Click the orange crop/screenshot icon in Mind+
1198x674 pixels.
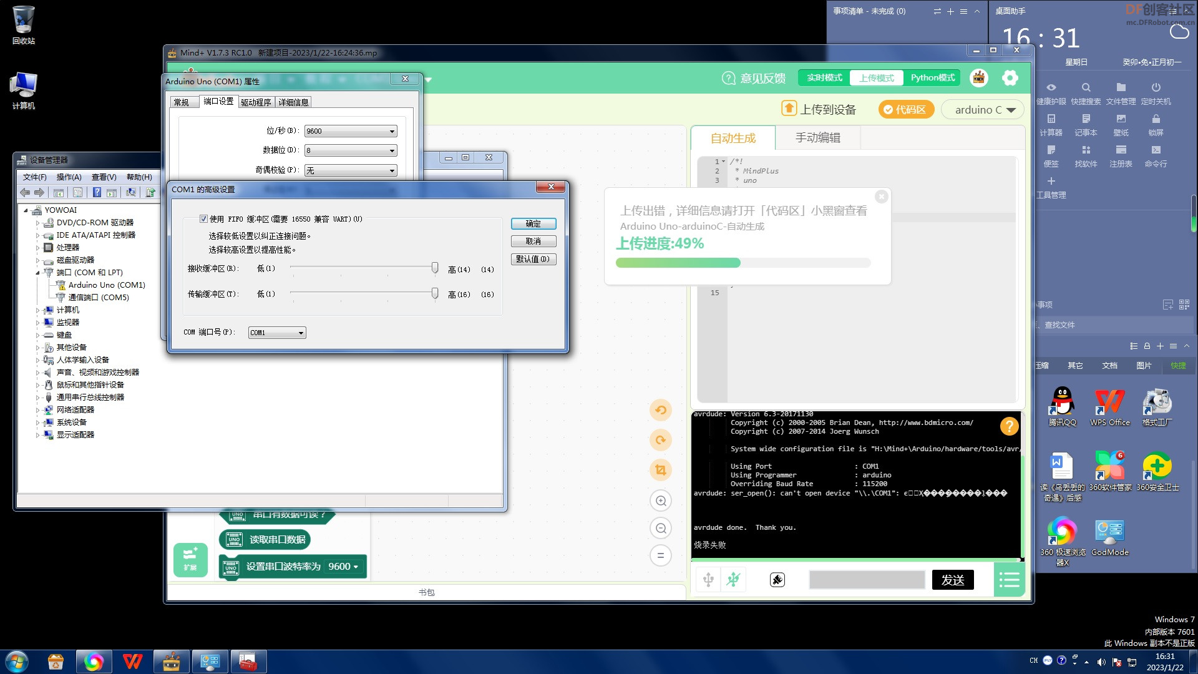[x=661, y=470]
